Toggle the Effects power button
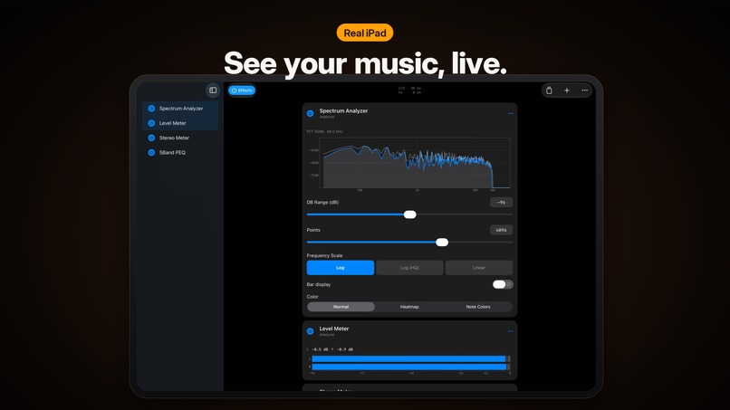Image resolution: width=730 pixels, height=410 pixels. (x=242, y=91)
